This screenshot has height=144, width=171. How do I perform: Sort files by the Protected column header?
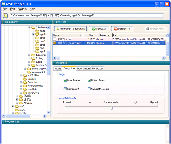click(106, 35)
